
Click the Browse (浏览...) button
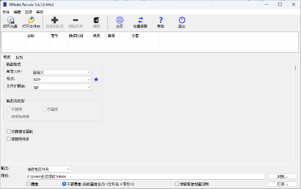[x=282, y=177]
